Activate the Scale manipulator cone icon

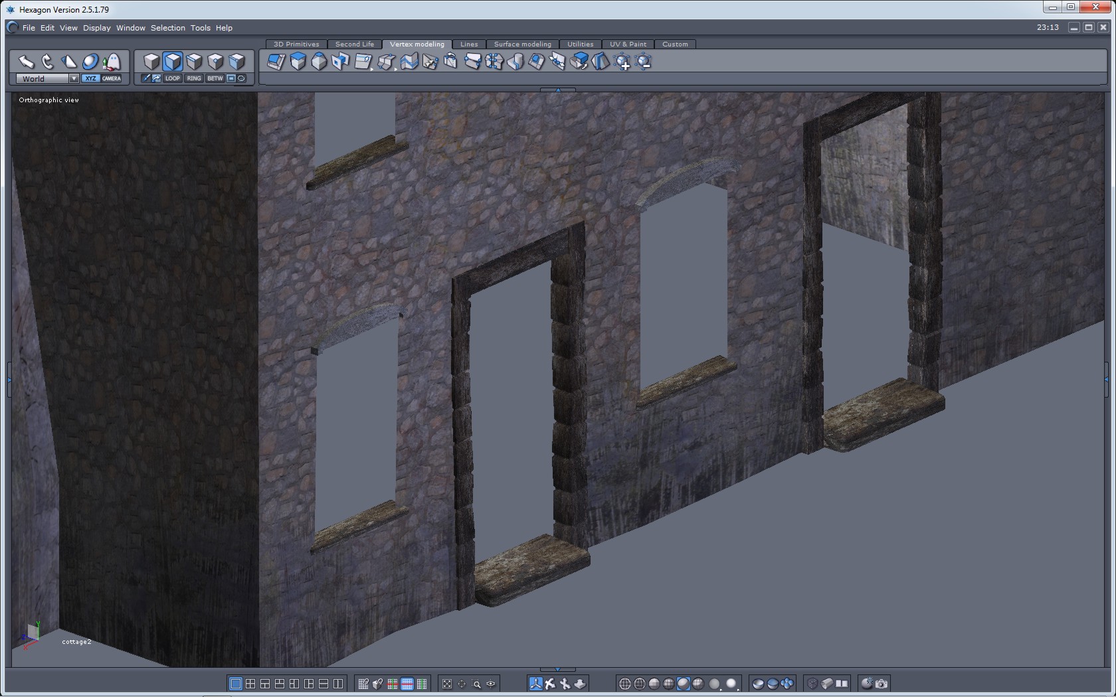tap(69, 62)
